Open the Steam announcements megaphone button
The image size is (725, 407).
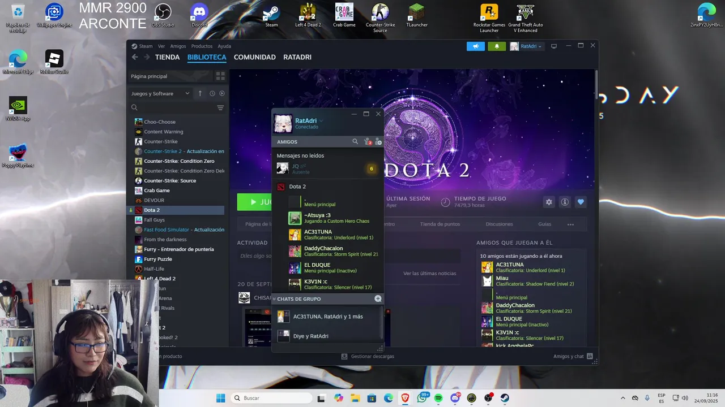pos(476,46)
